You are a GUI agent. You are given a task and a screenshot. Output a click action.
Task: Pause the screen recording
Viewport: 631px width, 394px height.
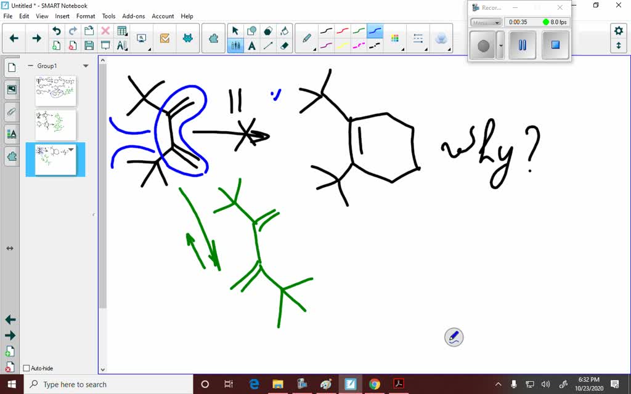[522, 45]
